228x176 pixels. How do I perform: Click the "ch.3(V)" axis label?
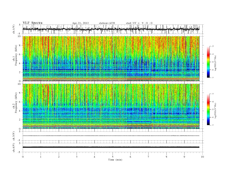tap(14, 136)
